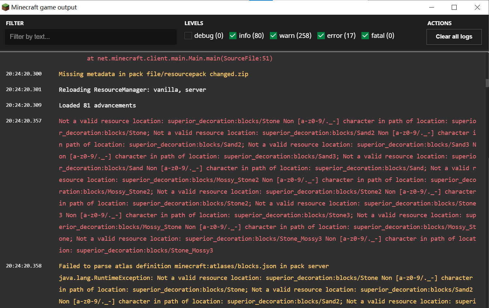Viewport: 489px width, 308px height.
Task: Click the Reloading ResourceManager log entry
Action: [x=132, y=90]
